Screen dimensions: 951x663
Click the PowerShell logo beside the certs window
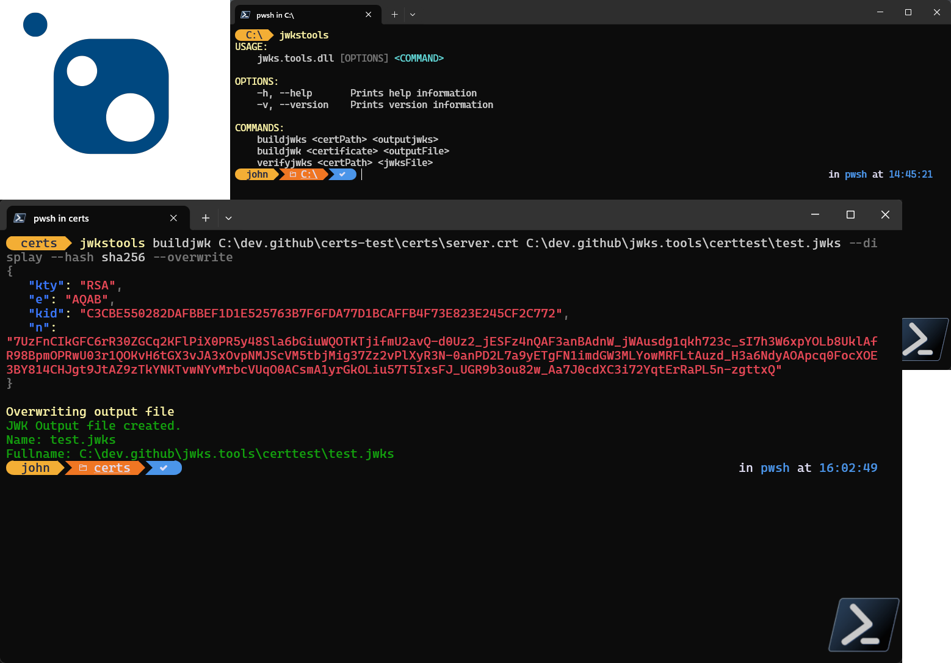925,339
